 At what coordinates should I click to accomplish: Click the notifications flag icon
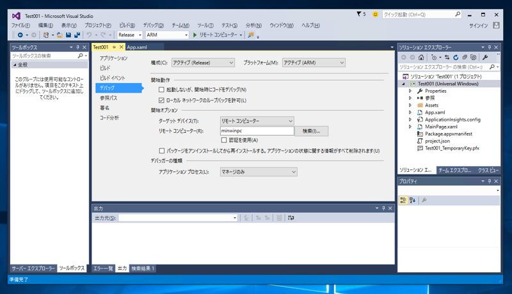pyautogui.click(x=359, y=14)
